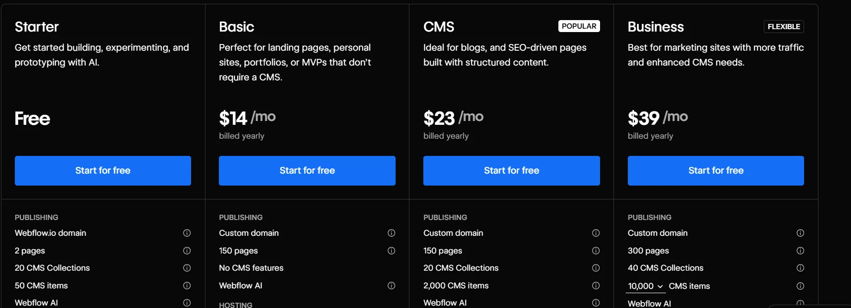Show info for 2,000 CMS items in CMS plan

click(596, 286)
